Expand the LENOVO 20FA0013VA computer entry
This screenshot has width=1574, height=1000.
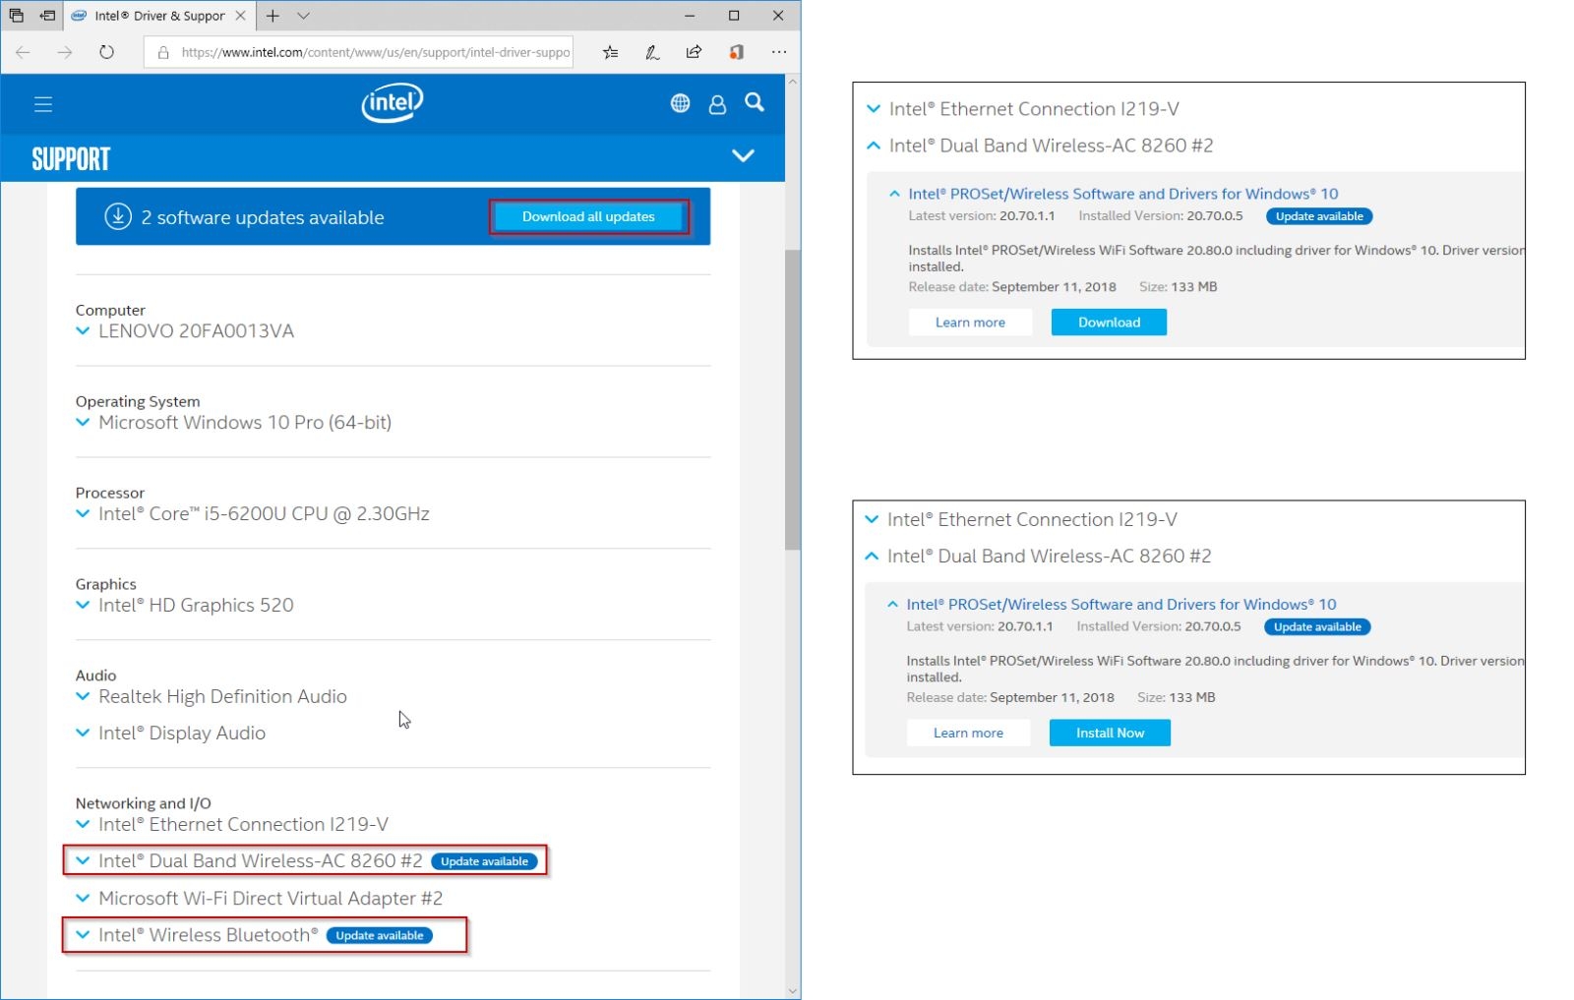(83, 331)
